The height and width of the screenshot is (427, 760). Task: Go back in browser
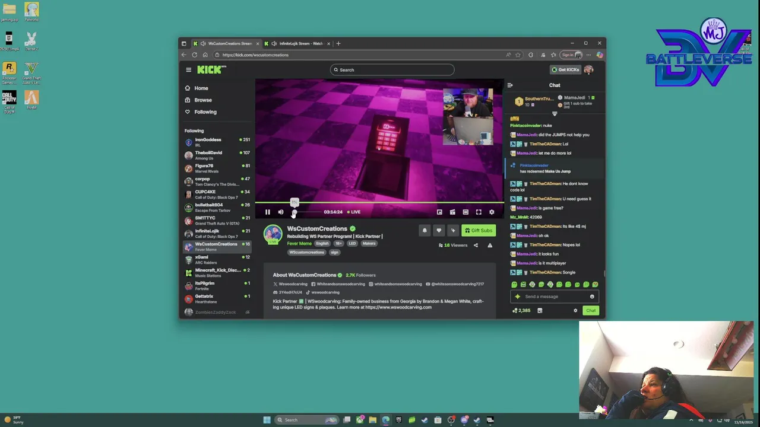click(x=184, y=55)
